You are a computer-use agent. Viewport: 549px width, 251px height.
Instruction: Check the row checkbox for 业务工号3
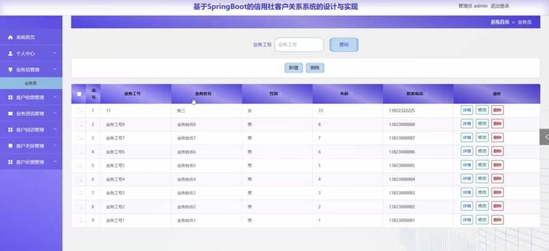coord(79,193)
